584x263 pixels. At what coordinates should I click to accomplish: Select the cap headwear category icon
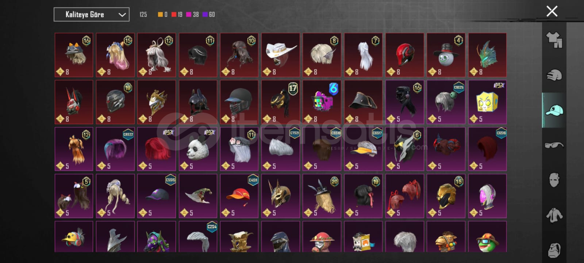pyautogui.click(x=554, y=110)
